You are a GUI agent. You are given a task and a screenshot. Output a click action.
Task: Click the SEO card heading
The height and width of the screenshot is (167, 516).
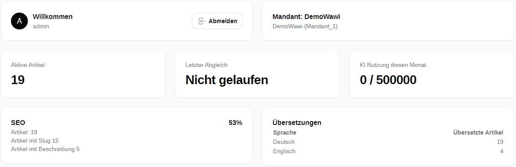(18, 123)
